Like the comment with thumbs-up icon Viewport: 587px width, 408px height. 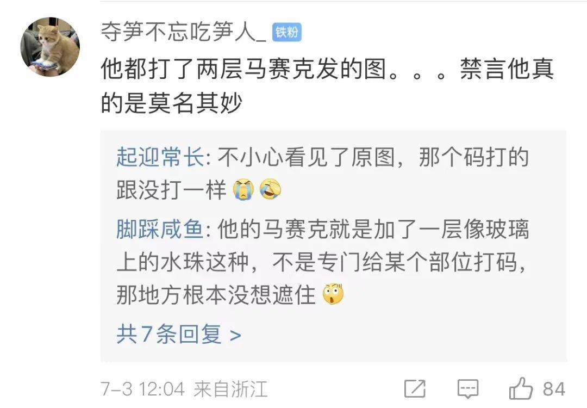(x=521, y=388)
